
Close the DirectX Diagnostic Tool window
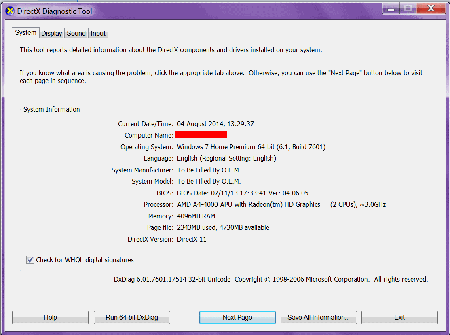tap(431, 8)
